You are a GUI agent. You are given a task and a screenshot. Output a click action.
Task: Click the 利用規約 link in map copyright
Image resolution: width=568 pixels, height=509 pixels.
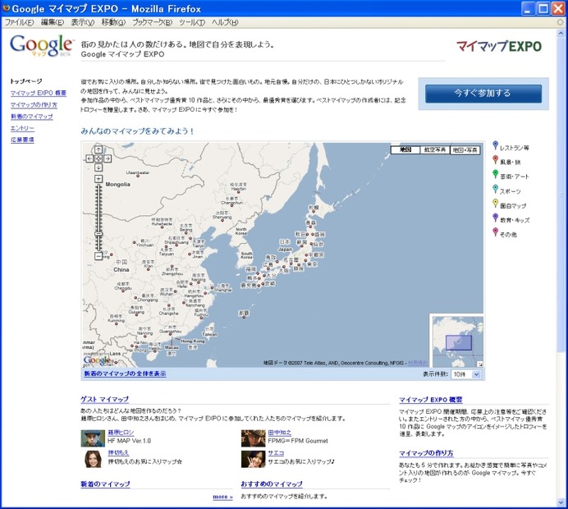(418, 363)
